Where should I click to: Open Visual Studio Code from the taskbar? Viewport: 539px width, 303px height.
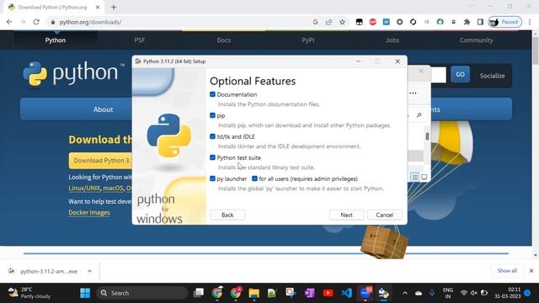tap(346, 293)
